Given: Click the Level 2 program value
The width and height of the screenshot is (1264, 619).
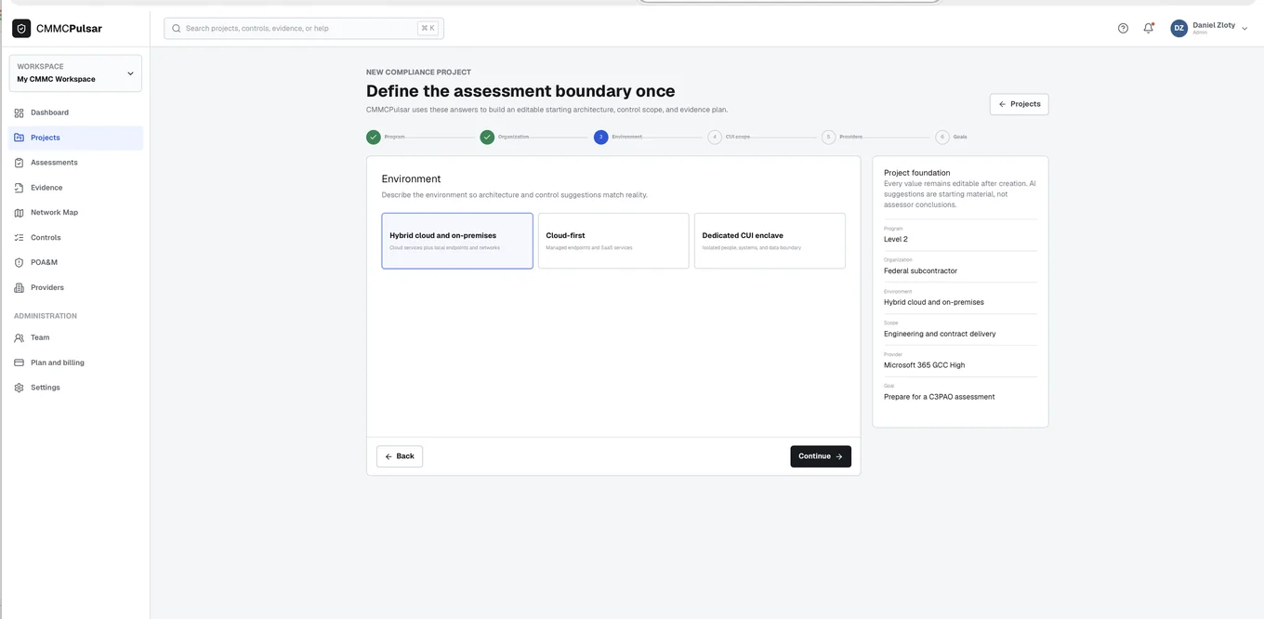Looking at the screenshot, I should (896, 240).
